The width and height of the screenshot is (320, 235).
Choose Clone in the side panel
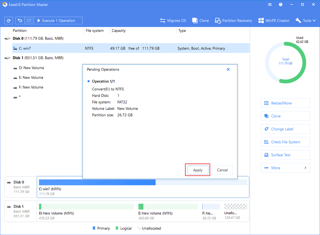coord(285,116)
